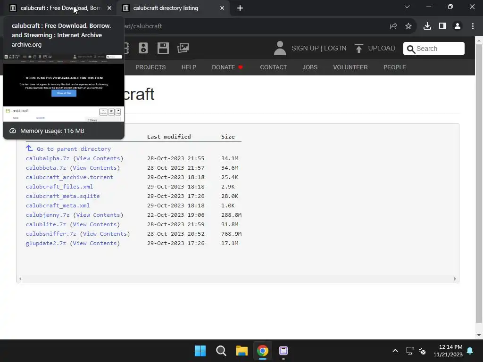Open calubcraft_meta.sqlite
Screen dimensions: 483x362
point(63,196)
